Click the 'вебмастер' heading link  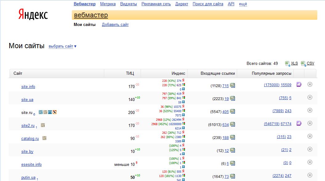coord(91,15)
